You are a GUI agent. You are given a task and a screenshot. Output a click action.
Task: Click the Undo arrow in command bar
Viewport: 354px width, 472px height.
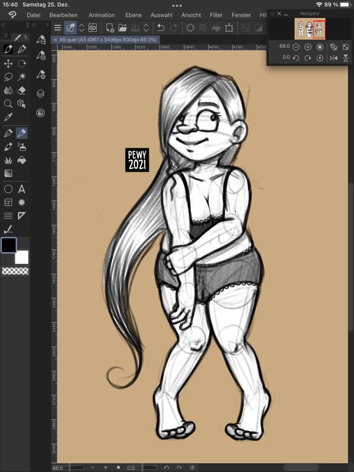click(x=161, y=28)
